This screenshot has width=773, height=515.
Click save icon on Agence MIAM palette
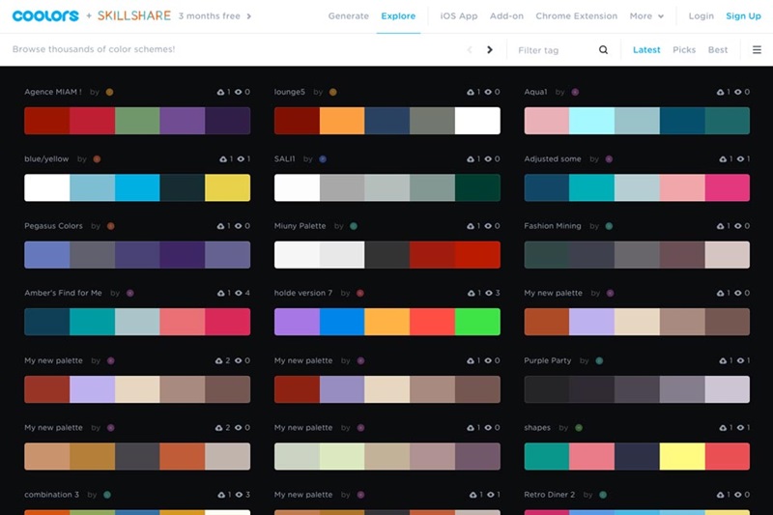(222, 93)
